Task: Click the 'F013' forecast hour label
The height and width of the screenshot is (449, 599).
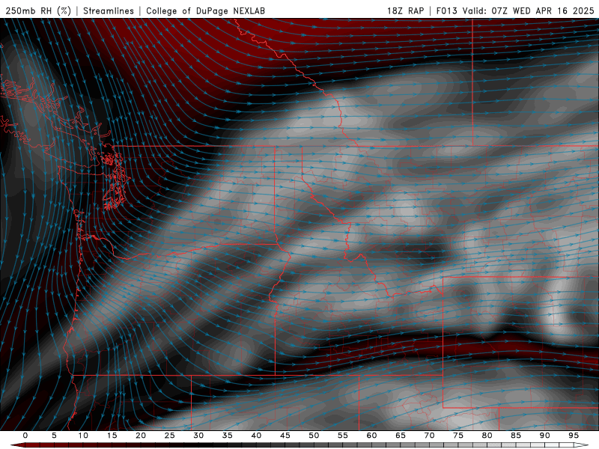Action: point(446,10)
